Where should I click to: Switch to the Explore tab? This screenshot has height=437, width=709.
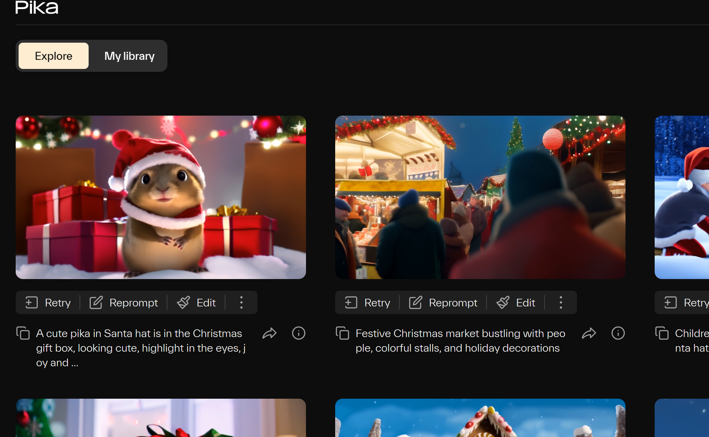[x=53, y=55]
